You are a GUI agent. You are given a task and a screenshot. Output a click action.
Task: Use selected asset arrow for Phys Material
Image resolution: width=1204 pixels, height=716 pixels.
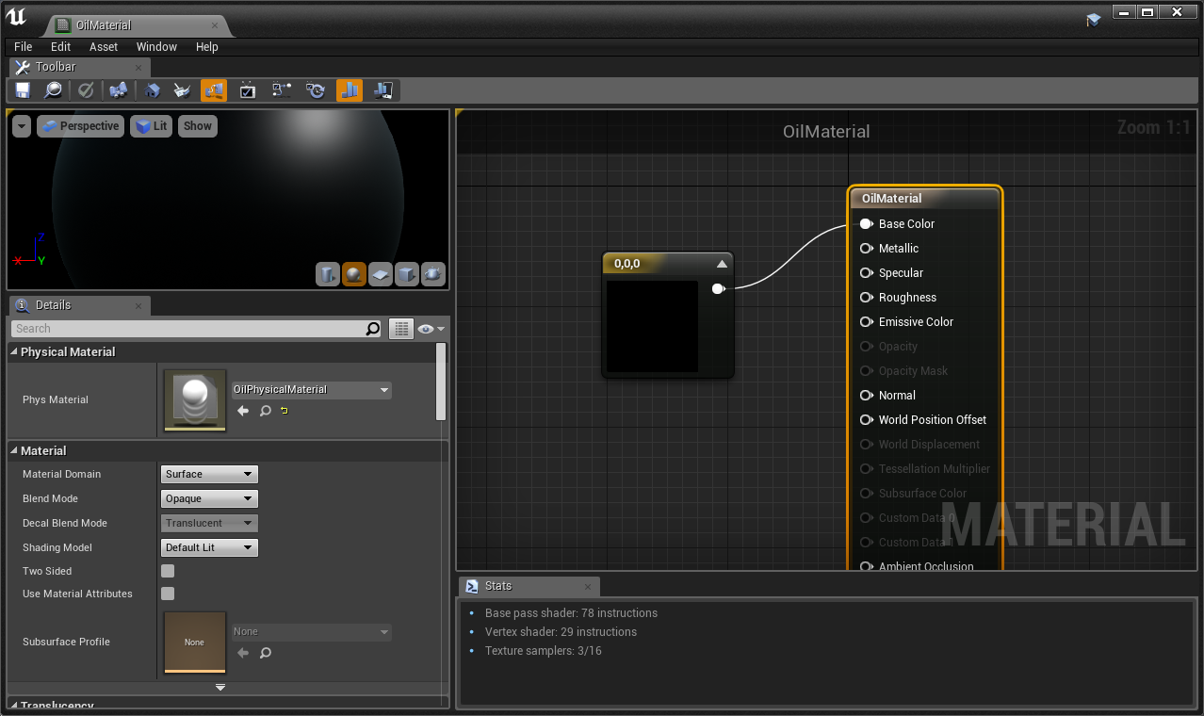[x=243, y=411]
